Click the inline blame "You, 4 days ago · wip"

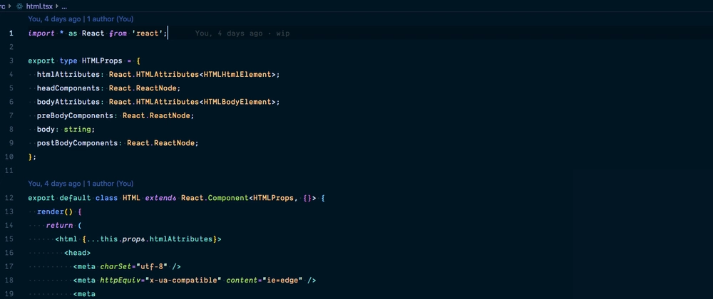coord(242,33)
